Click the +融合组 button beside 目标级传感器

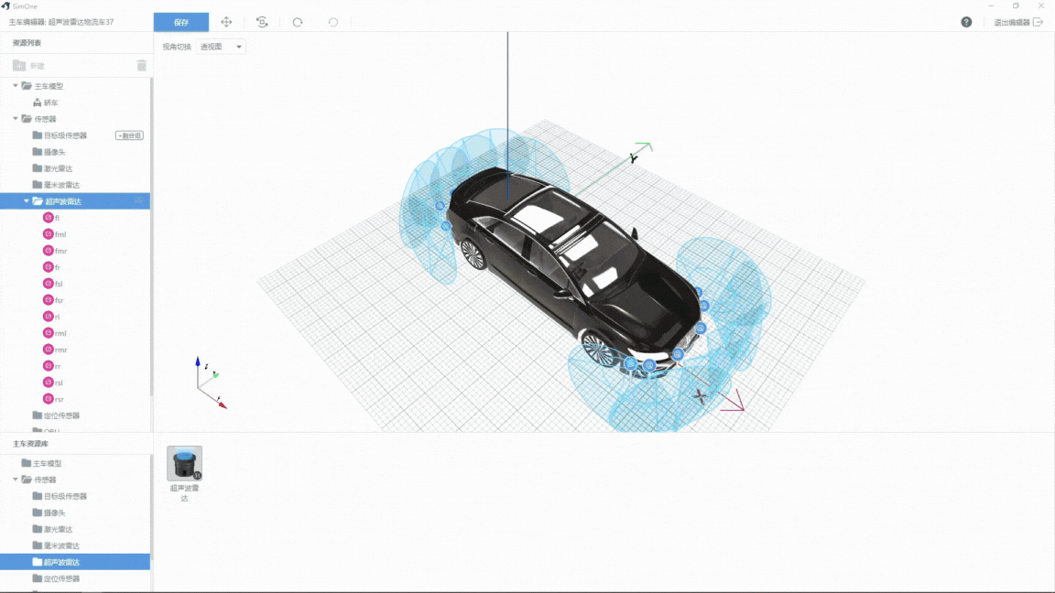129,135
